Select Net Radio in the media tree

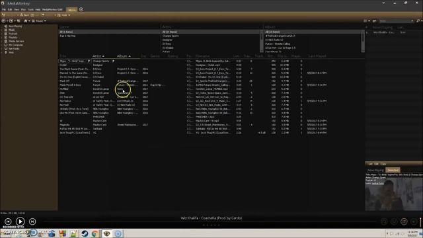tap(14, 49)
